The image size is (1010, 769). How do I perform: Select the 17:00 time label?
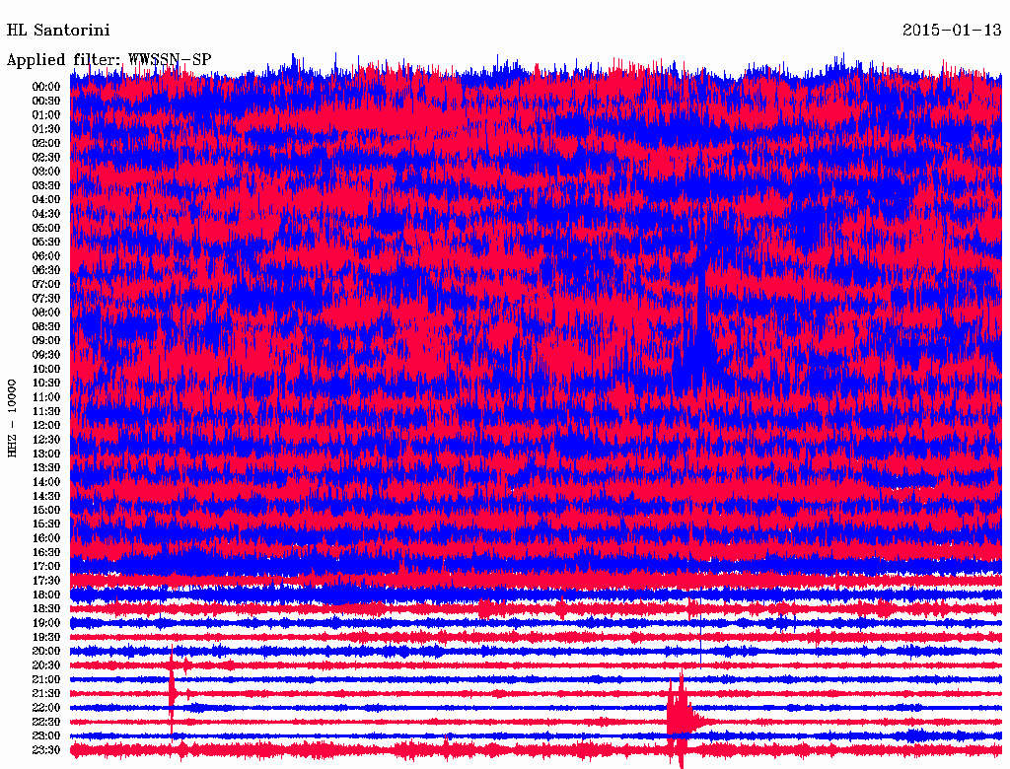point(46,567)
